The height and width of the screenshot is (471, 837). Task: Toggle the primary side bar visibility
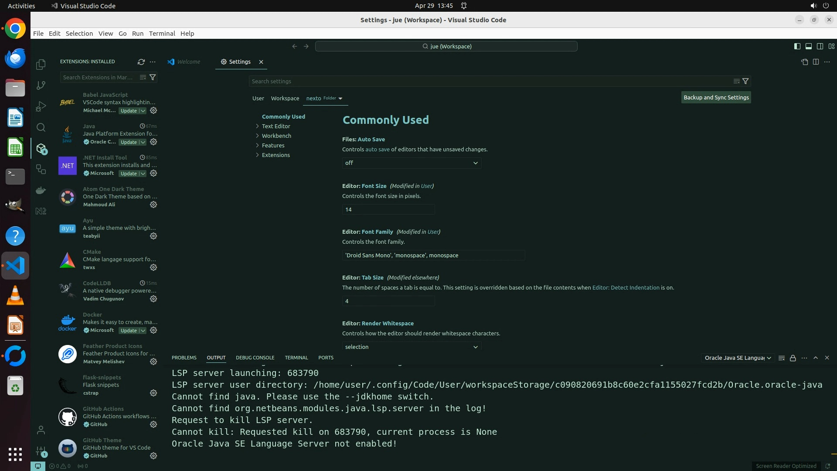[x=797, y=46]
